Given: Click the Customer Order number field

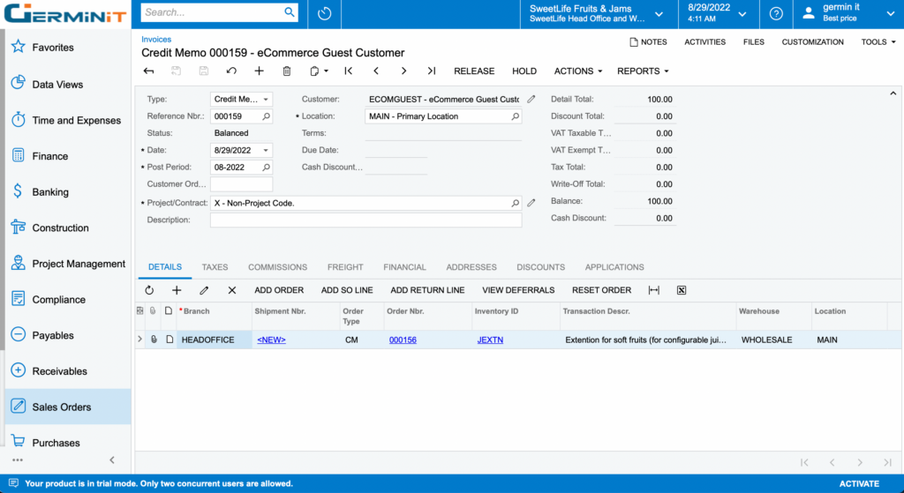Looking at the screenshot, I should click(241, 184).
